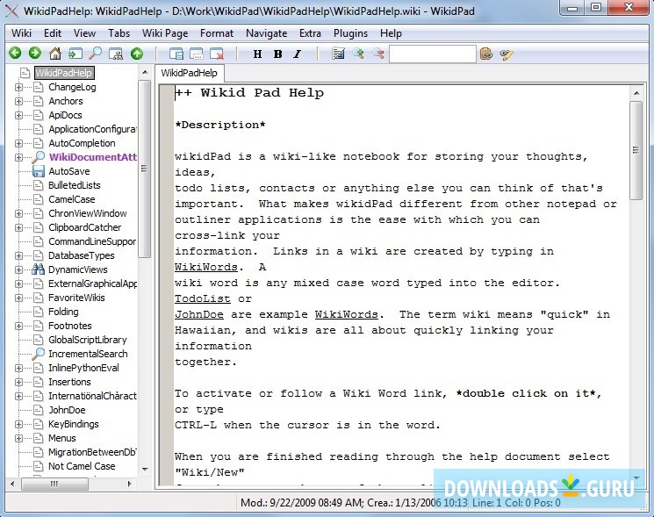Expand the Anchors tree node
Image resolution: width=654 pixels, height=517 pixels.
tap(18, 101)
